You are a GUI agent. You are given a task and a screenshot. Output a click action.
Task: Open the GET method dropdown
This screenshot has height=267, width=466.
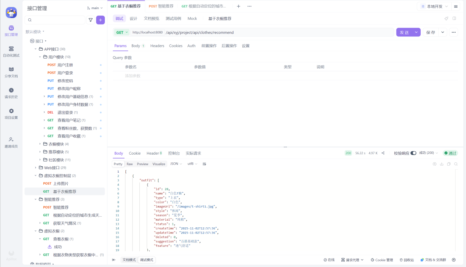pyautogui.click(x=122, y=32)
